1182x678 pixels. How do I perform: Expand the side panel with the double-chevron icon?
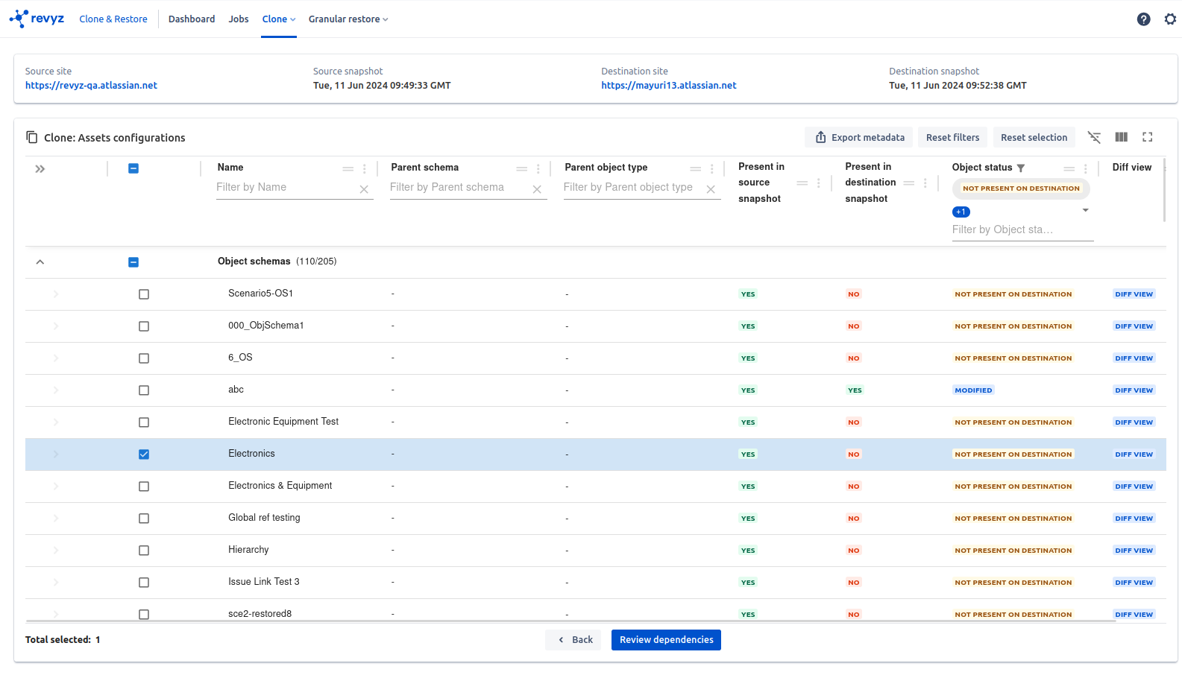pos(40,169)
